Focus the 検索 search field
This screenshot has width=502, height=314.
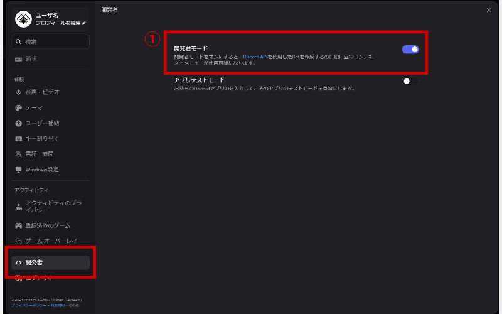click(x=50, y=41)
